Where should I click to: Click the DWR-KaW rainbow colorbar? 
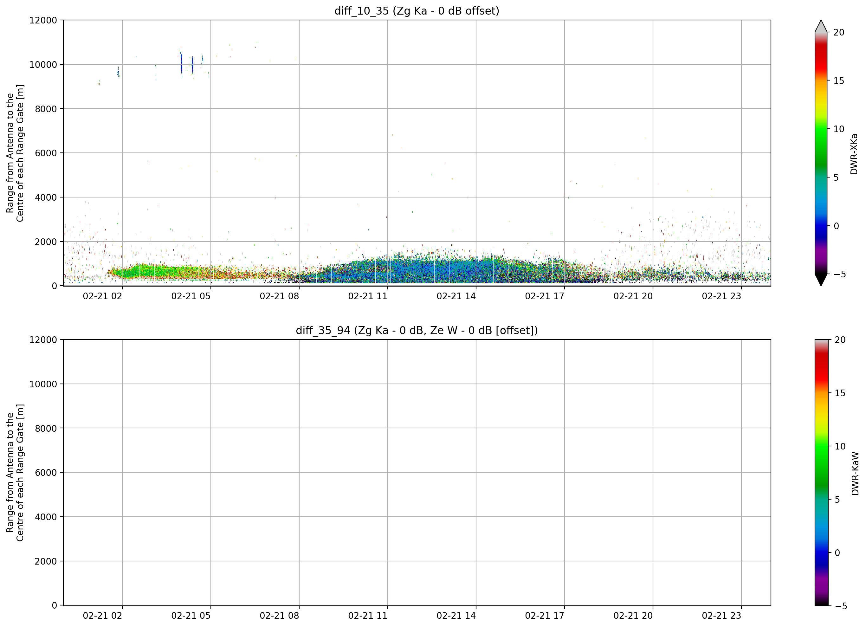pos(822,473)
